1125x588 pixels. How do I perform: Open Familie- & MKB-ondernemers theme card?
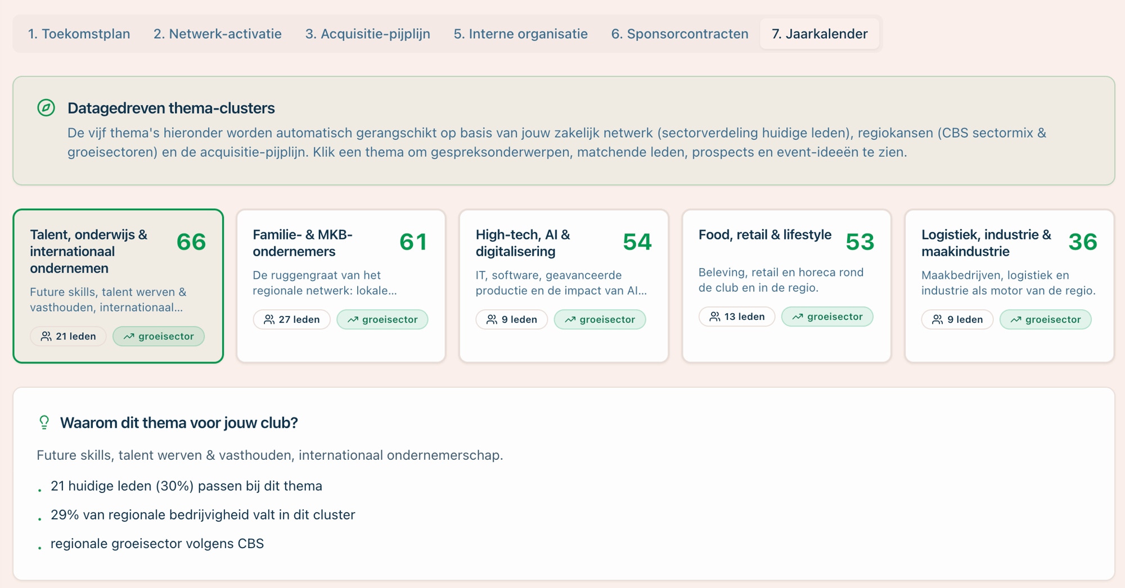point(341,286)
